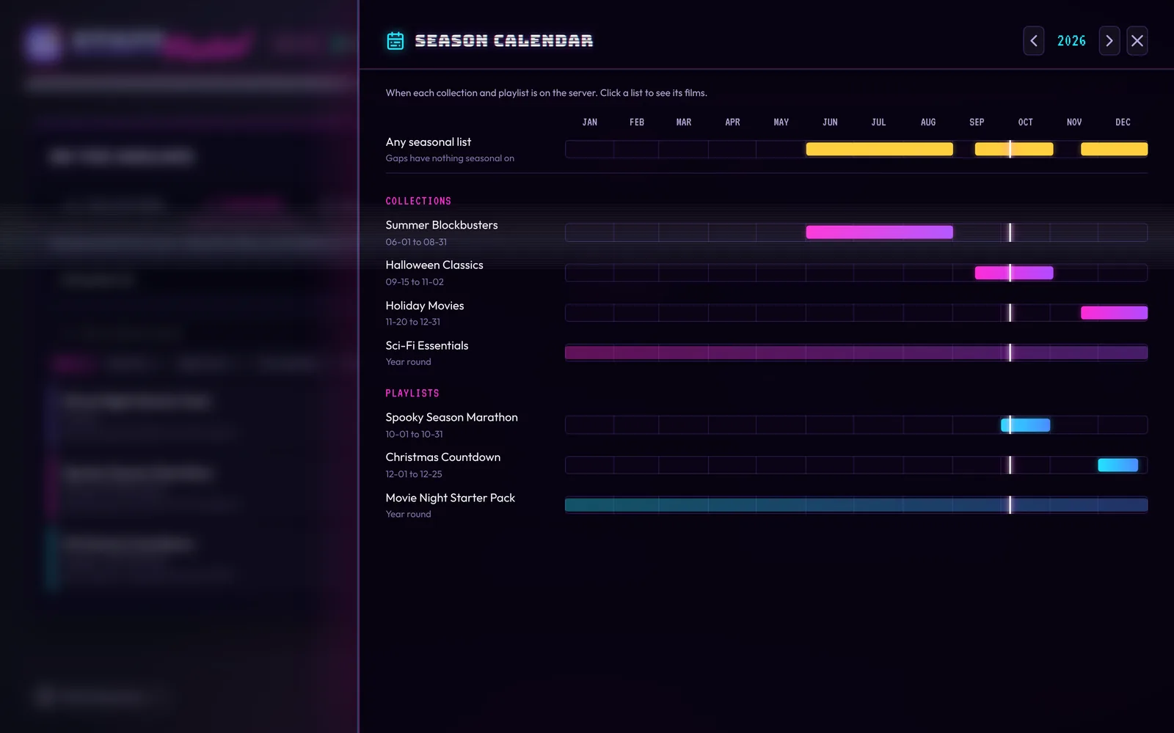1174x733 pixels.
Task: Click the 2026 year label
Action: click(x=1071, y=41)
